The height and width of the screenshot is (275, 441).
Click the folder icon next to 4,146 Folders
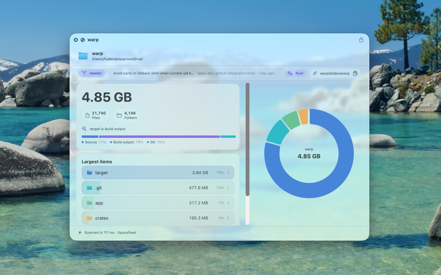(x=119, y=115)
